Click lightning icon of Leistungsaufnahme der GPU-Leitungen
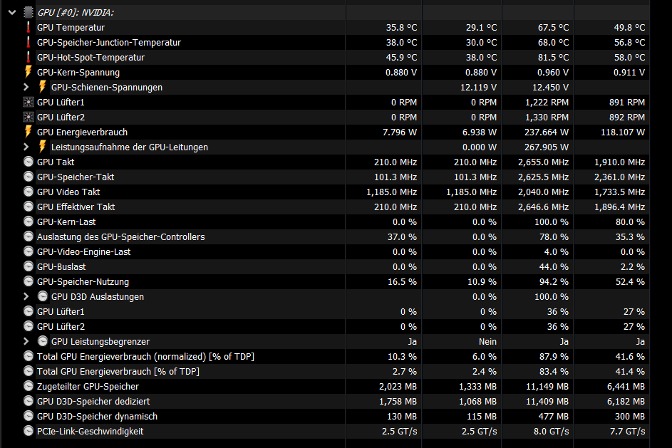 [43, 147]
